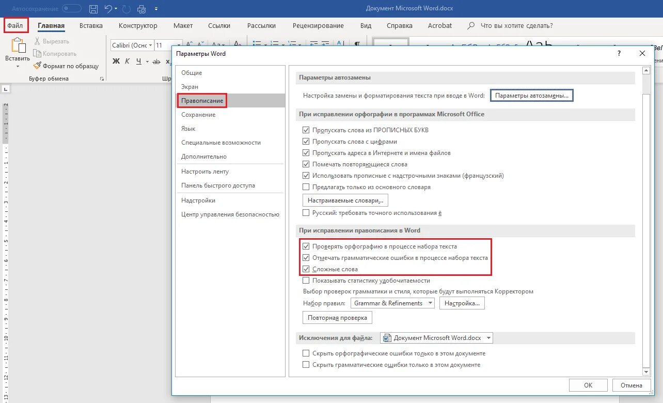Click the print preview icon in the quick access toolbar
This screenshot has width=663, height=403.
click(x=142, y=9)
